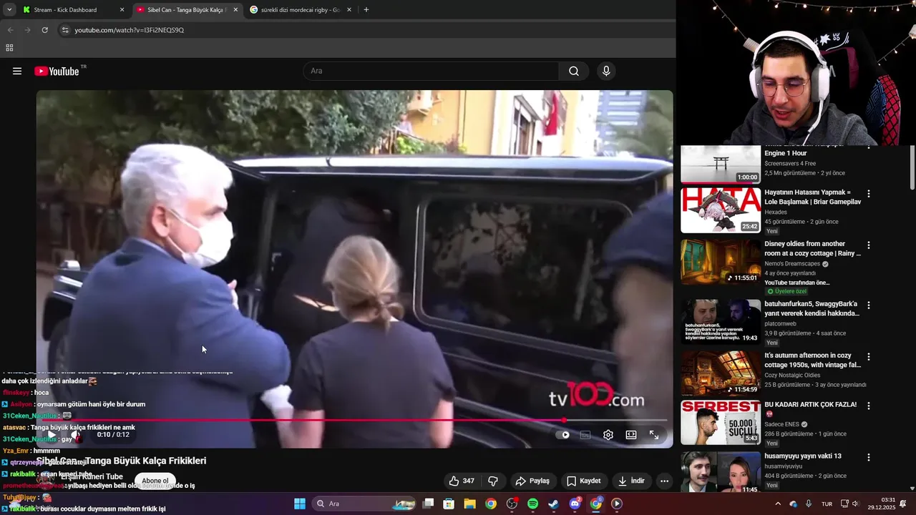
Task: Open options menu for Hayatının Hatasını Yapmak video
Action: click(869, 194)
